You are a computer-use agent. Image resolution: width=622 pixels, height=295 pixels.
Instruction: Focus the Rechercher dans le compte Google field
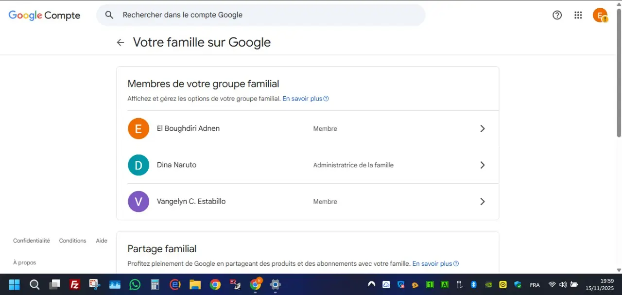pyautogui.click(x=261, y=15)
